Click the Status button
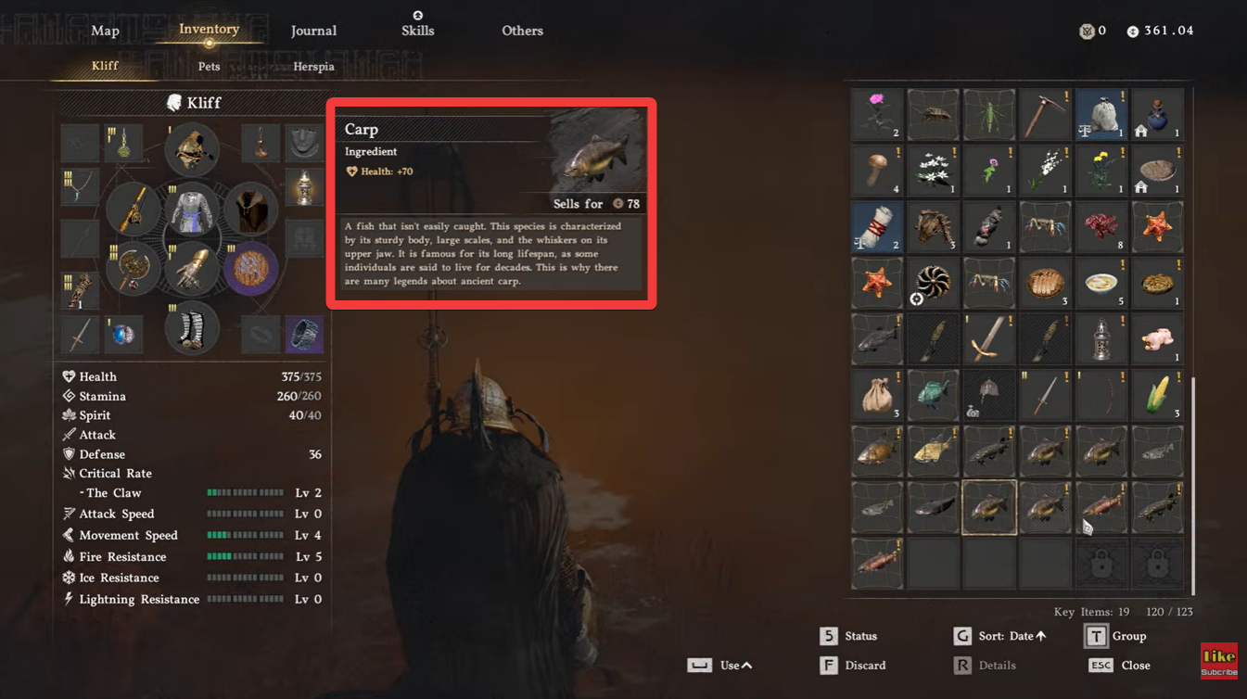The image size is (1247, 699). (849, 636)
